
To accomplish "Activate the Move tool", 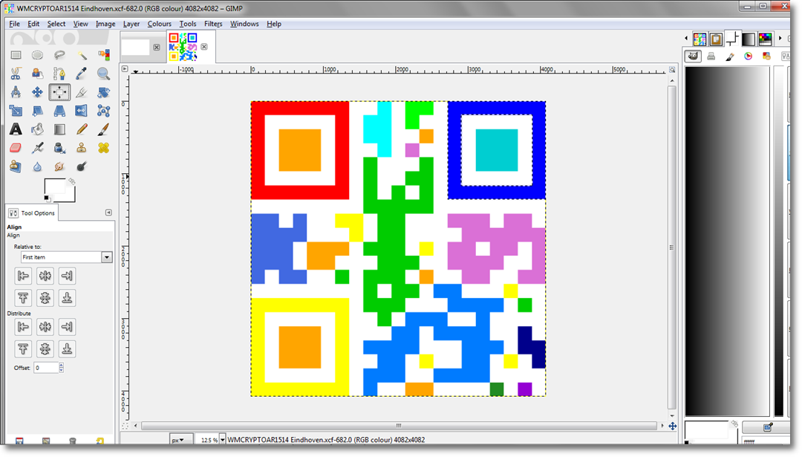I will [37, 92].
